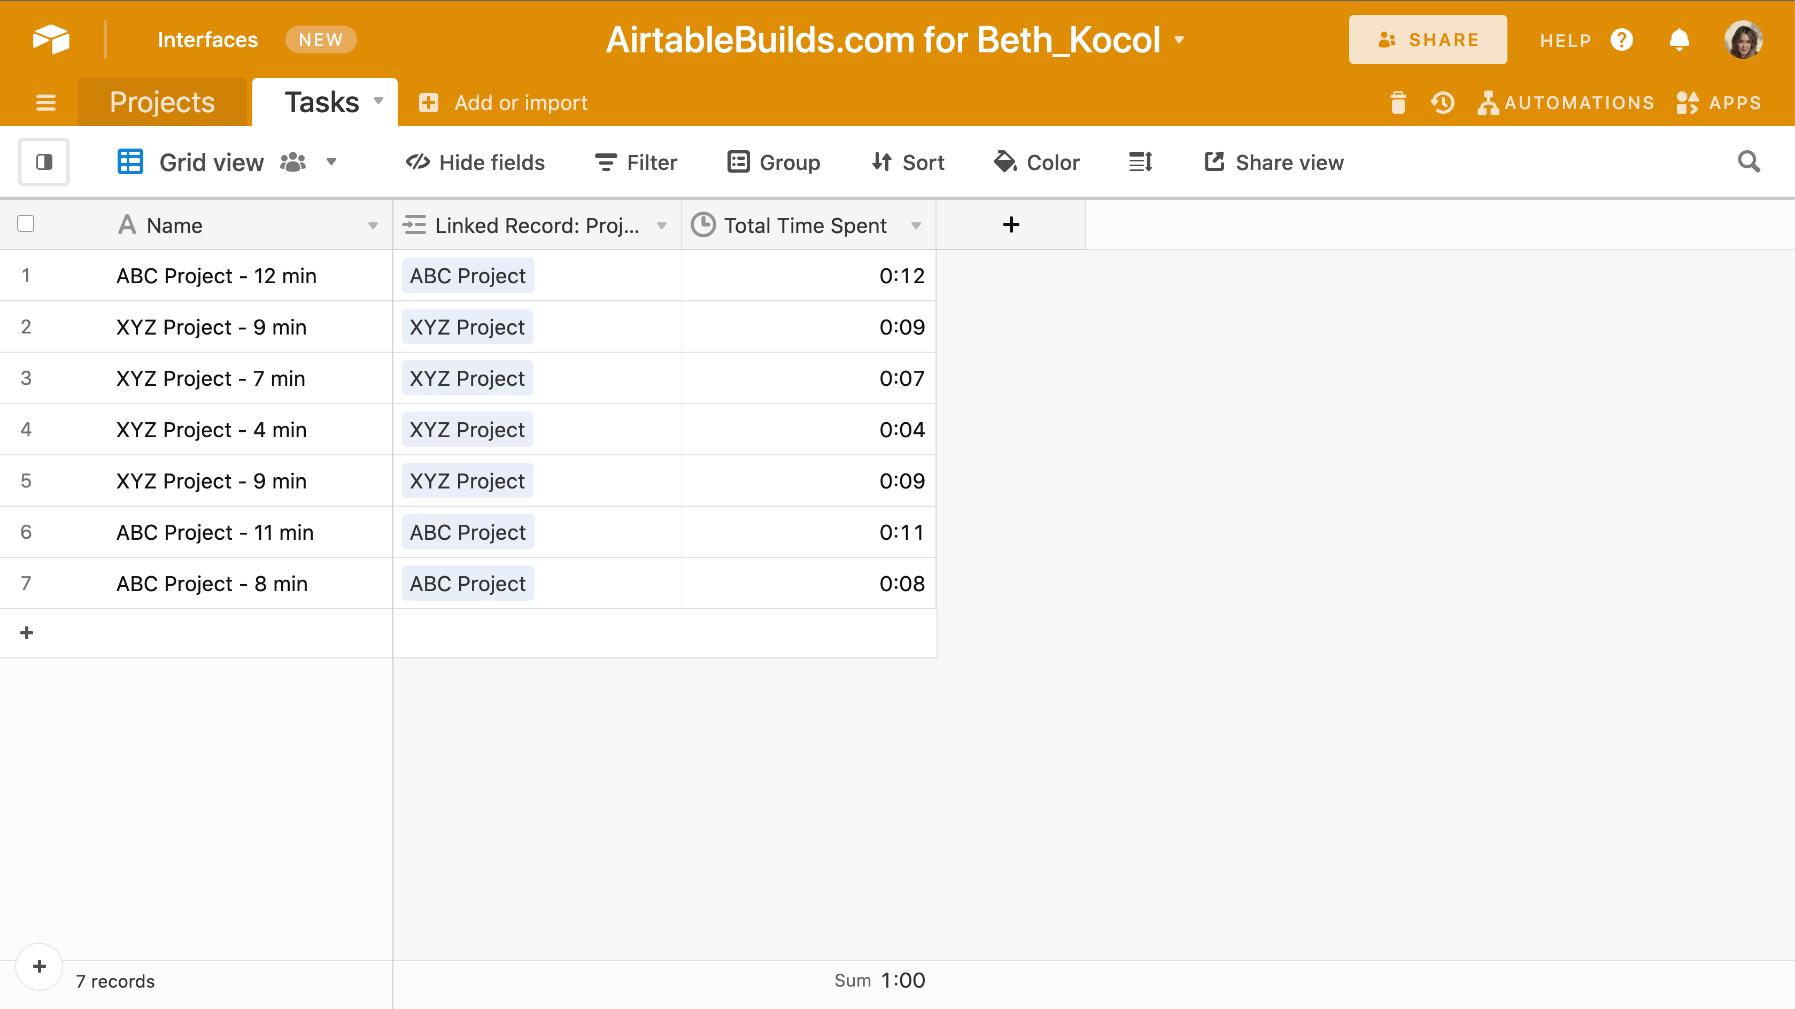The height and width of the screenshot is (1009, 1795).
Task: Open the notifications bell
Action: (x=1680, y=40)
